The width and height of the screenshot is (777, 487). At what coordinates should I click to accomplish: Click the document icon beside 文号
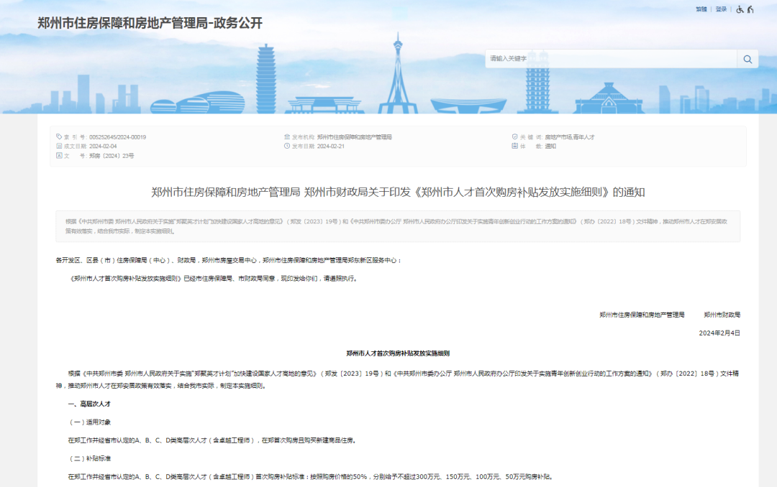pos(59,155)
